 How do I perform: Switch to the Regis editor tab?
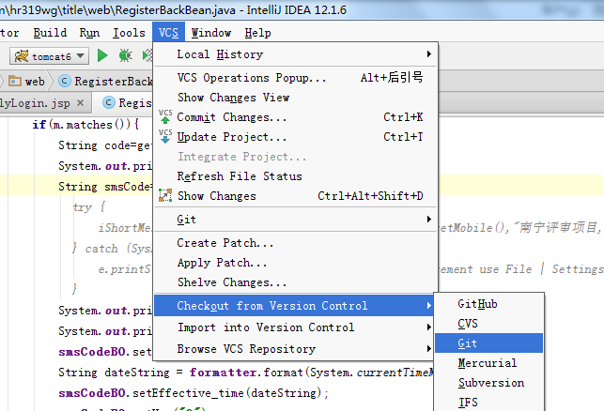click(x=122, y=103)
